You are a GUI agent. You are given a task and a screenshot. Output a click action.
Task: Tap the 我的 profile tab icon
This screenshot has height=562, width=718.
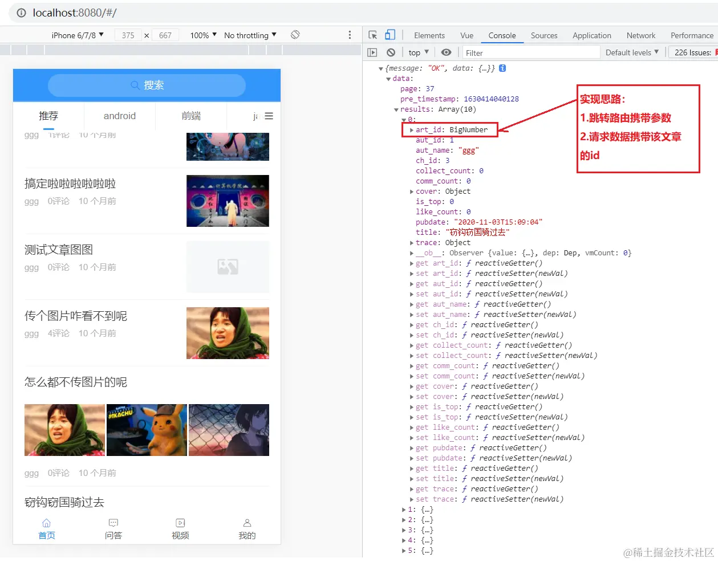(x=247, y=523)
